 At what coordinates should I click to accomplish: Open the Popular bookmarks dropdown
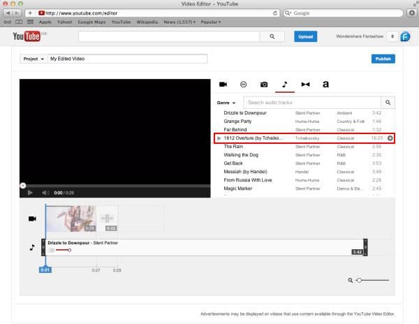(211, 22)
